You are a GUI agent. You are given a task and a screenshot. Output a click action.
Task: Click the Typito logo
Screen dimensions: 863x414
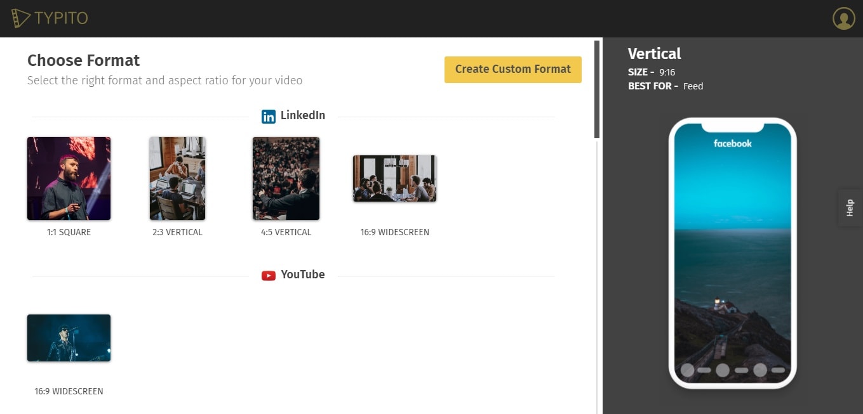tap(50, 18)
